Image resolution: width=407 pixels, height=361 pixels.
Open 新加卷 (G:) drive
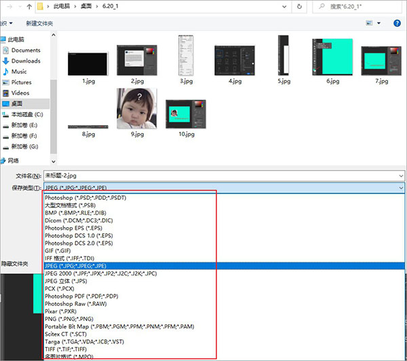24,146
